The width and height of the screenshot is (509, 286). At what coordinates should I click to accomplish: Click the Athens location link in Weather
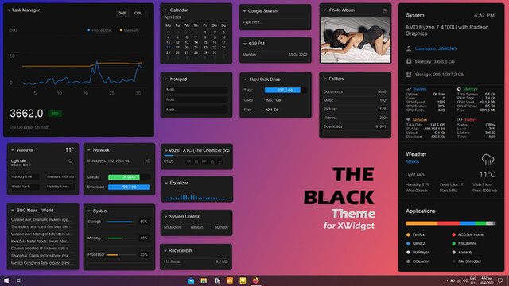click(412, 162)
